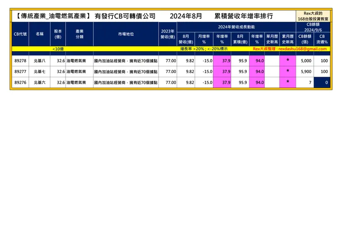This screenshot has width=338, height=239.
Task: Select -15.0 monthly growth in 北基七 row
Action: tap(204, 72)
